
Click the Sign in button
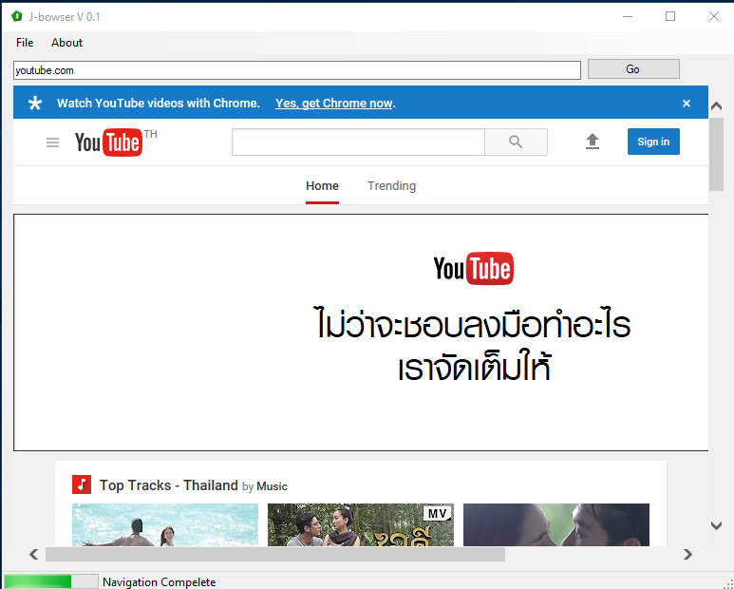tap(653, 142)
